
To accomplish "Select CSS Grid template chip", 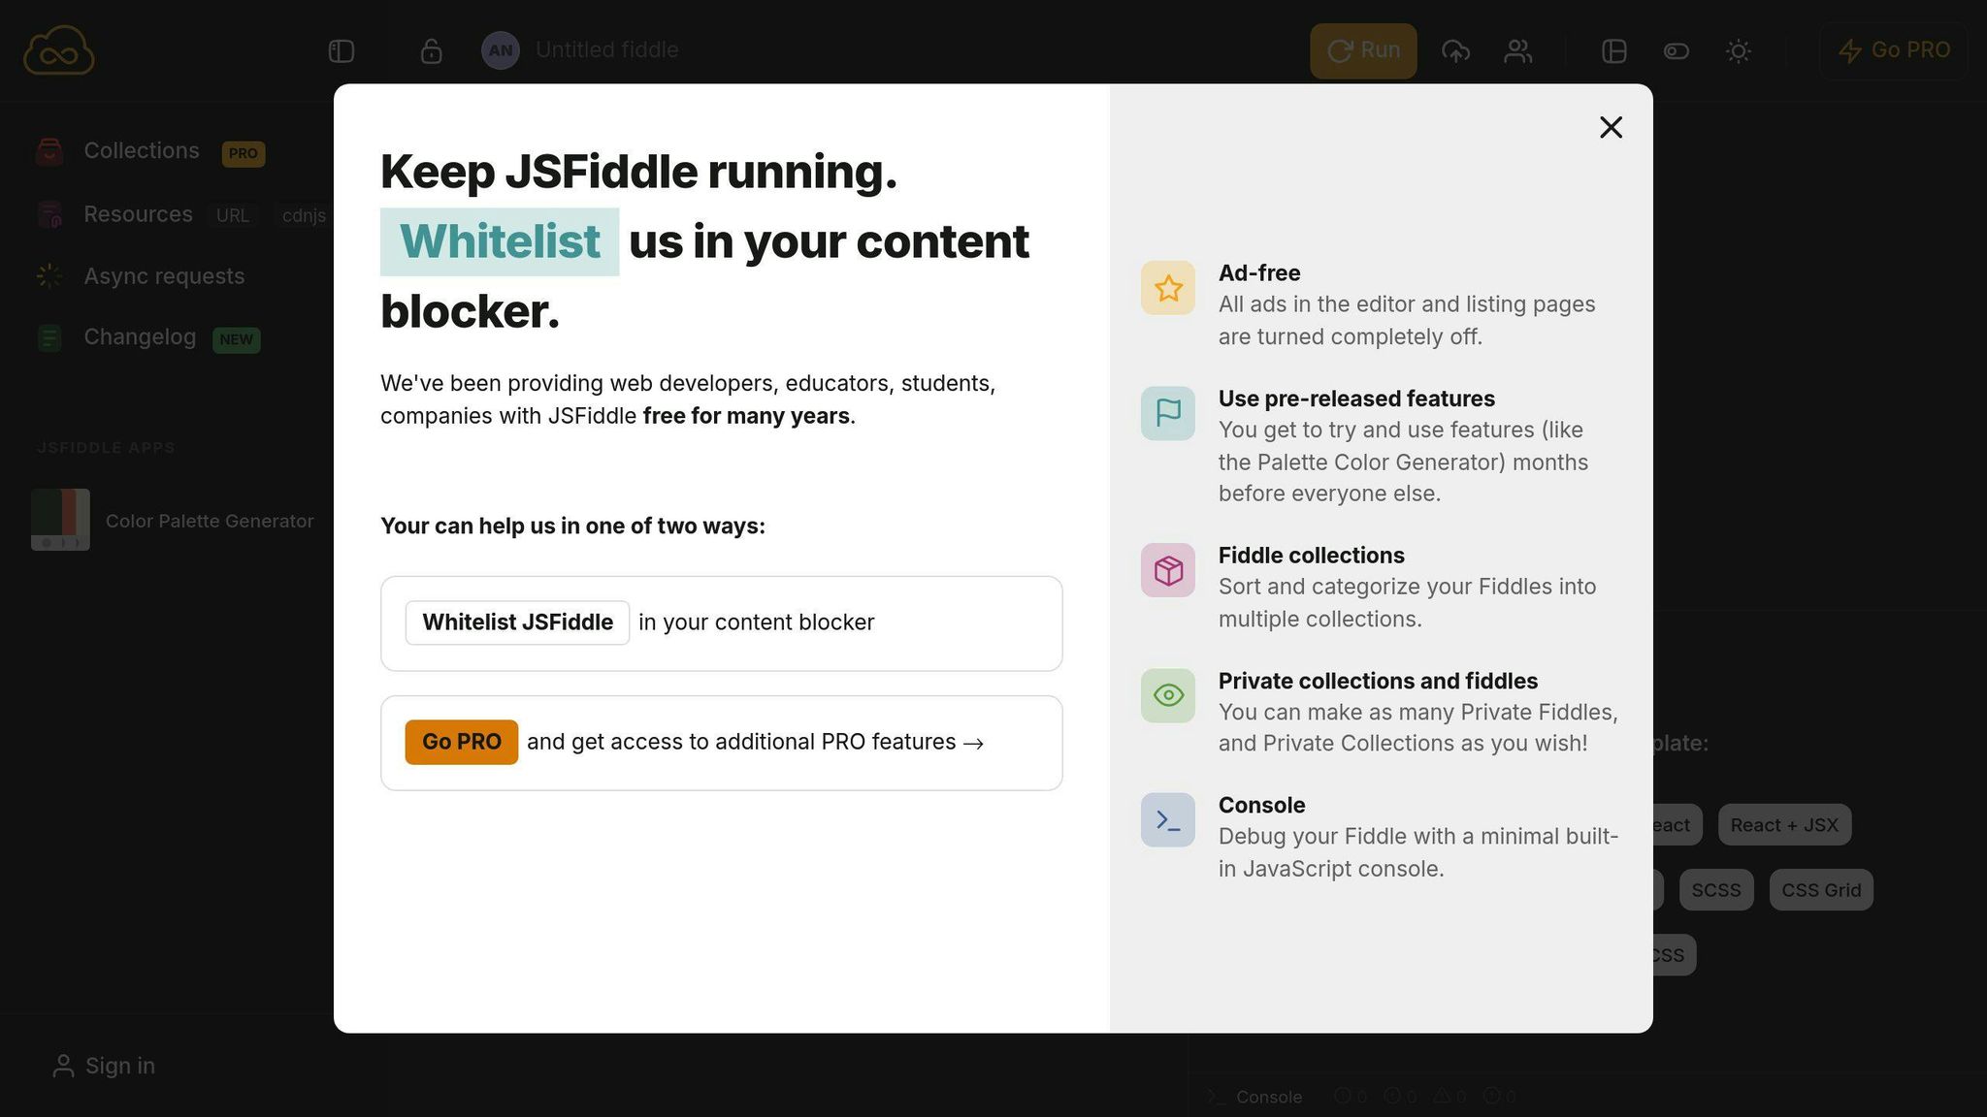I will [1821, 890].
